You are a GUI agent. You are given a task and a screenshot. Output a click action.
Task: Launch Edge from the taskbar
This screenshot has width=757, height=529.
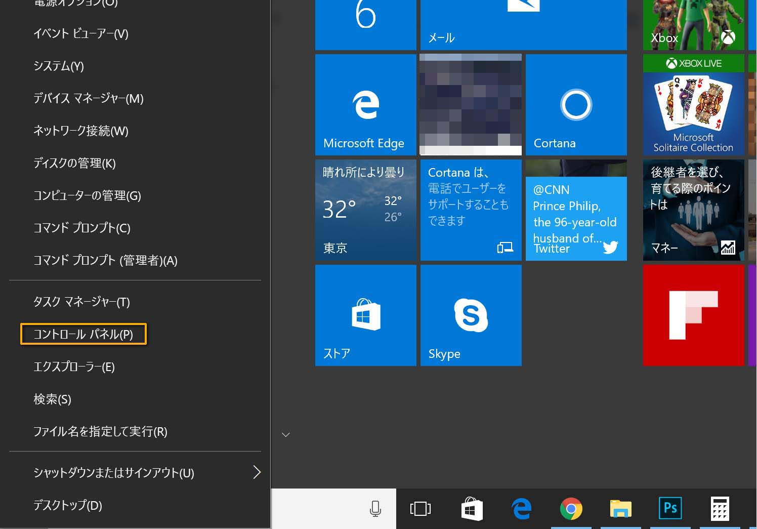tap(522, 509)
